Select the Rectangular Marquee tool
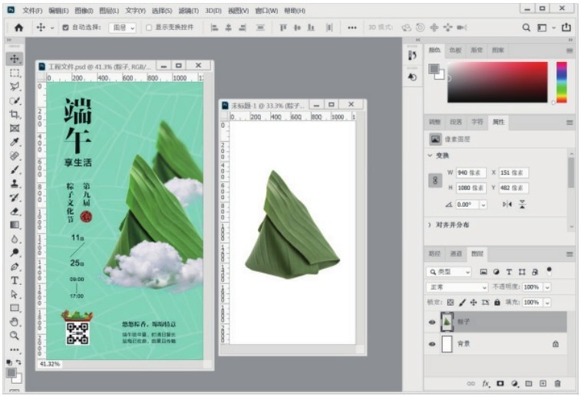Screen dimensions: 581x396 tap(15, 73)
